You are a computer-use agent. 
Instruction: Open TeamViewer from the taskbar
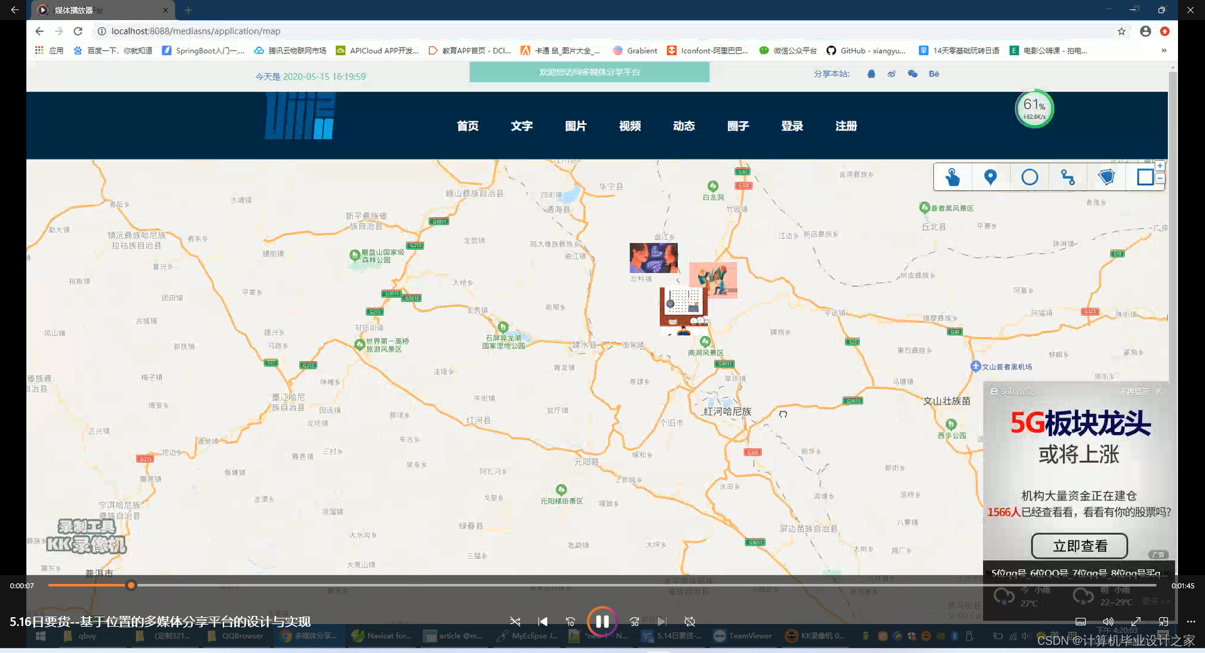pos(743,636)
